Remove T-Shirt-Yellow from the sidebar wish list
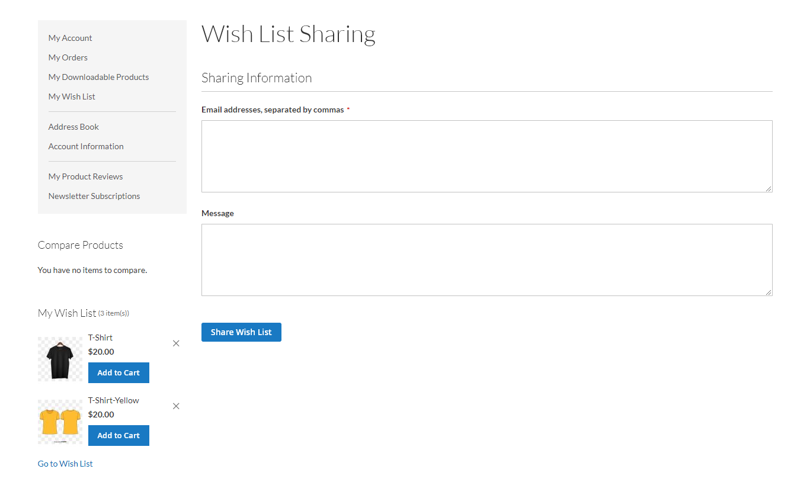 [x=176, y=406]
